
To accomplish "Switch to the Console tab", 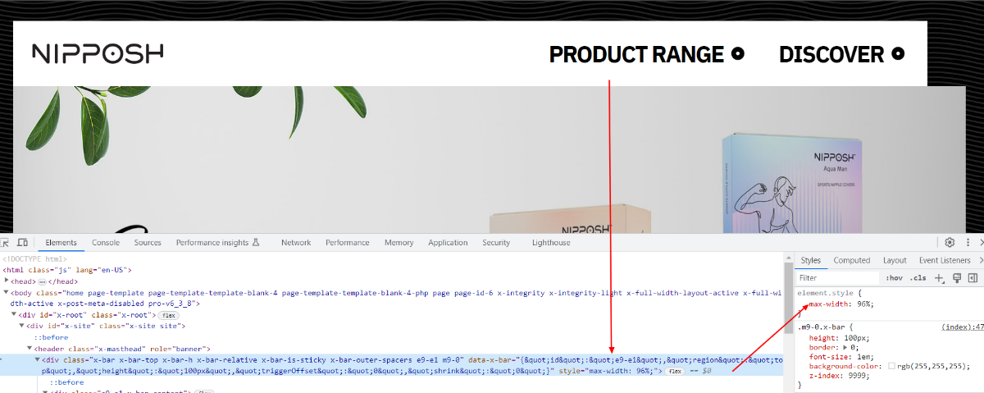I will tap(105, 243).
